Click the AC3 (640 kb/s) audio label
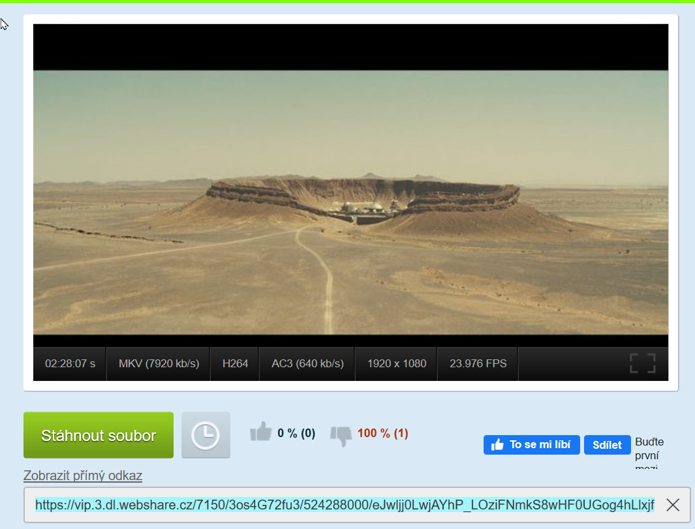The width and height of the screenshot is (695, 529). click(307, 363)
